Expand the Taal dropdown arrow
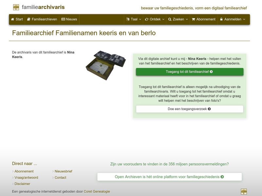 (x=140, y=19)
